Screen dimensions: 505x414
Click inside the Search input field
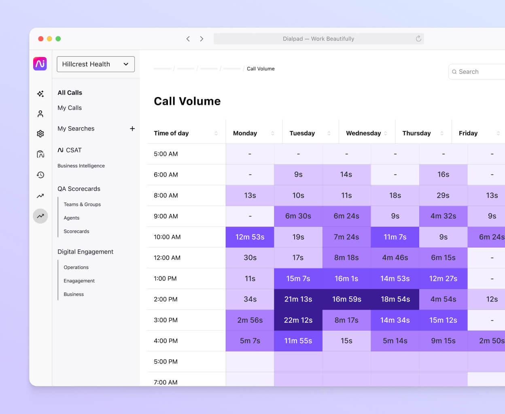click(x=477, y=72)
